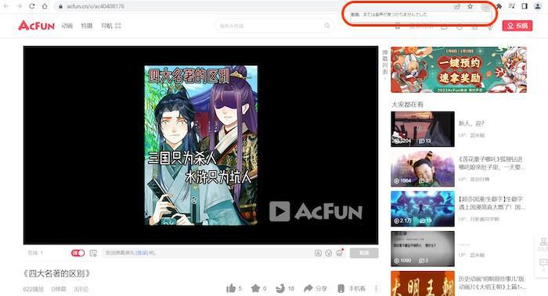Open the 新人，迎? video thumbnail
This screenshot has height=296, width=548.
click(x=423, y=129)
